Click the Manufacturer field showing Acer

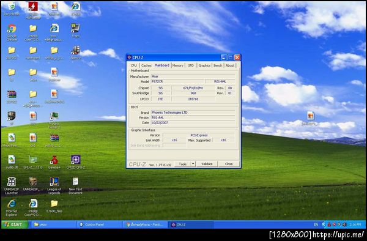tap(193, 76)
